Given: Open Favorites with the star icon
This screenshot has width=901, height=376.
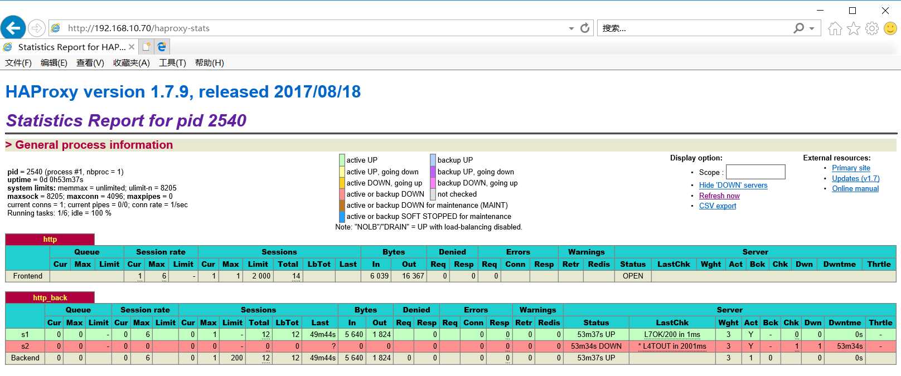Looking at the screenshot, I should [854, 28].
